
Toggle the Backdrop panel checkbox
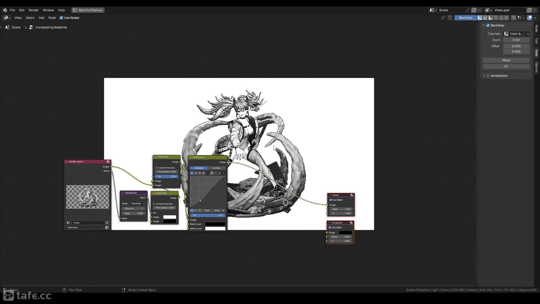point(488,25)
